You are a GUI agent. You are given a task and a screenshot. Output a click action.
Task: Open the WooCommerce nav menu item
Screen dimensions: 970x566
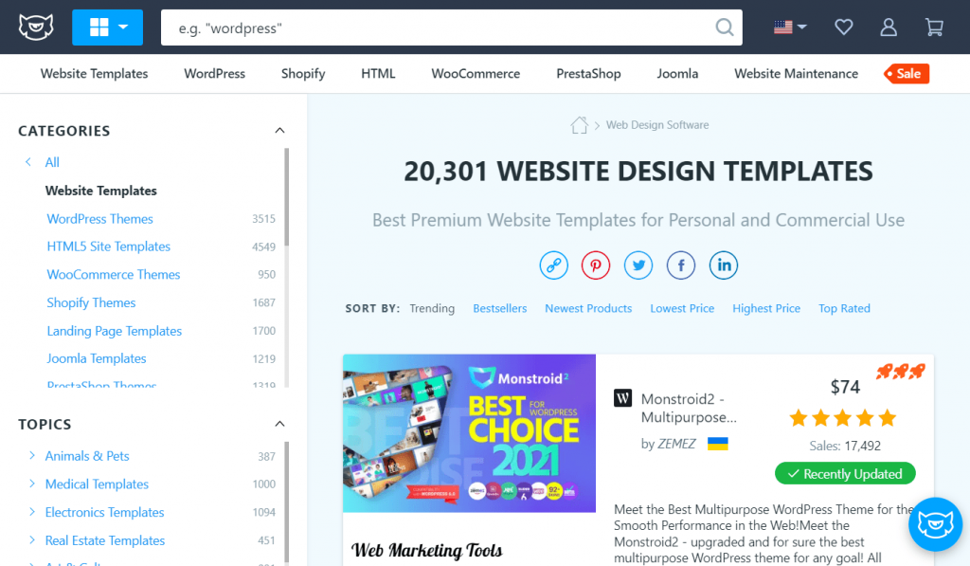coord(476,74)
